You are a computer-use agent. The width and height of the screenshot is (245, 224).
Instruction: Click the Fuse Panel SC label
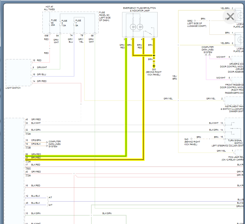[104, 16]
